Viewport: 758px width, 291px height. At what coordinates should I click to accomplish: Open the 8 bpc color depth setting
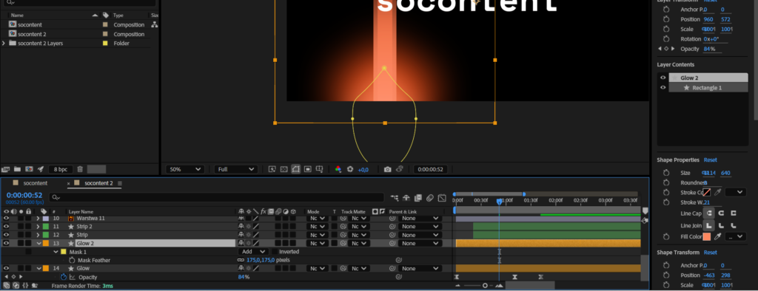pos(61,169)
